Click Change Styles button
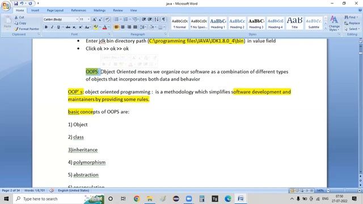This screenshot has height=204, width=363. click(x=334, y=23)
